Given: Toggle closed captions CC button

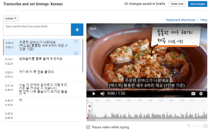Looking at the screenshot, I should coord(193,94).
